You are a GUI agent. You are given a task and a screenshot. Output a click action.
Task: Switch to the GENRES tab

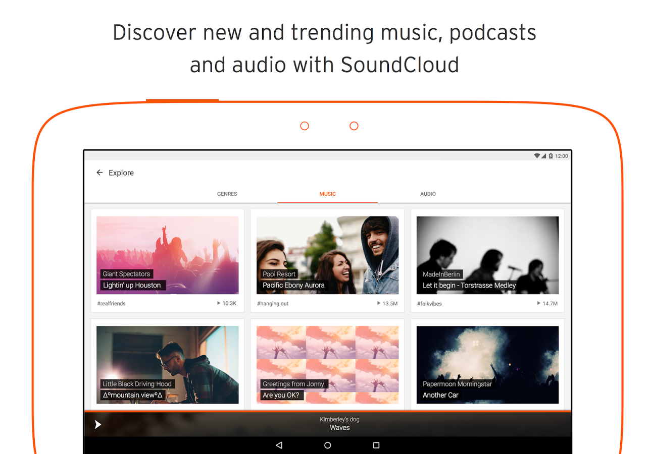[x=227, y=194]
